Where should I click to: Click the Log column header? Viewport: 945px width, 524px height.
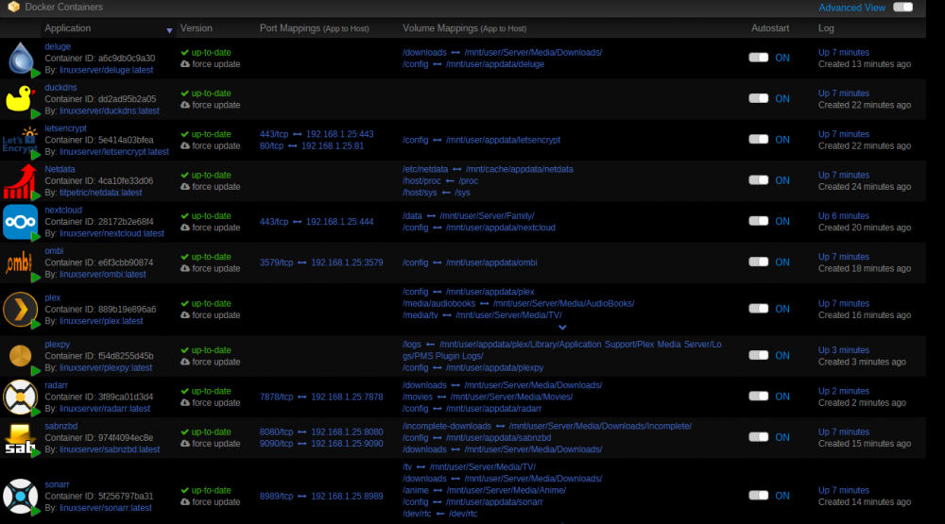tap(826, 28)
